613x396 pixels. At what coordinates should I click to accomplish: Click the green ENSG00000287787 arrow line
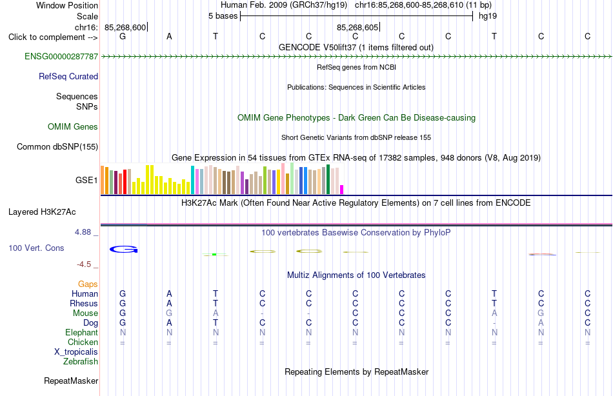356,57
